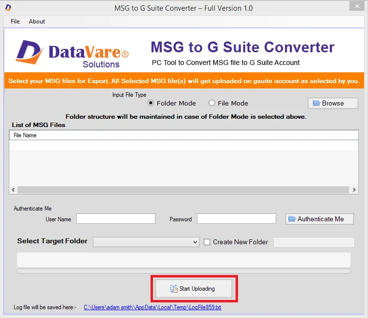This screenshot has height=318, width=368.
Task: Click the upload progress bar
Action: tap(184, 271)
